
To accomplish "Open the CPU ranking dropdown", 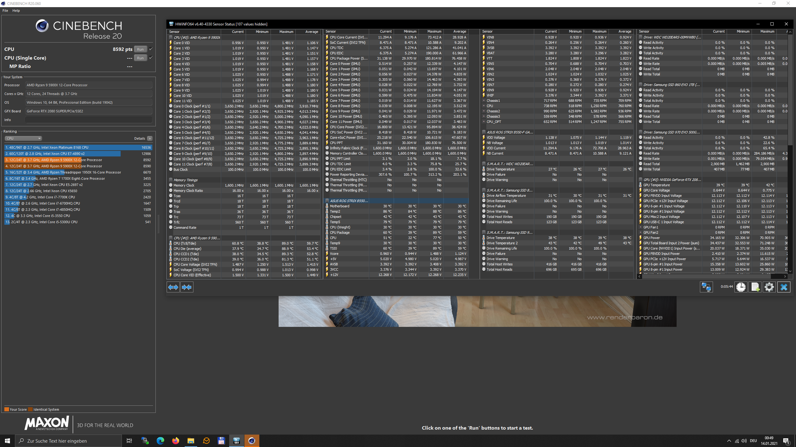I will 23,138.
